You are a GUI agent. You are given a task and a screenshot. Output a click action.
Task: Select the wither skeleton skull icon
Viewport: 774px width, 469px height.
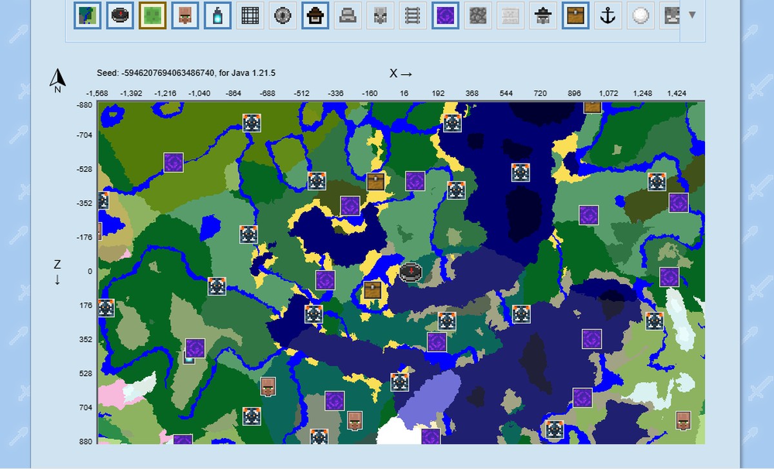coord(380,16)
